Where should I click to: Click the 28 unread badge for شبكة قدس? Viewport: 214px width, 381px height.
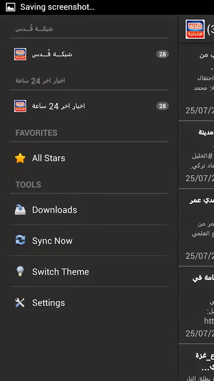click(x=162, y=54)
